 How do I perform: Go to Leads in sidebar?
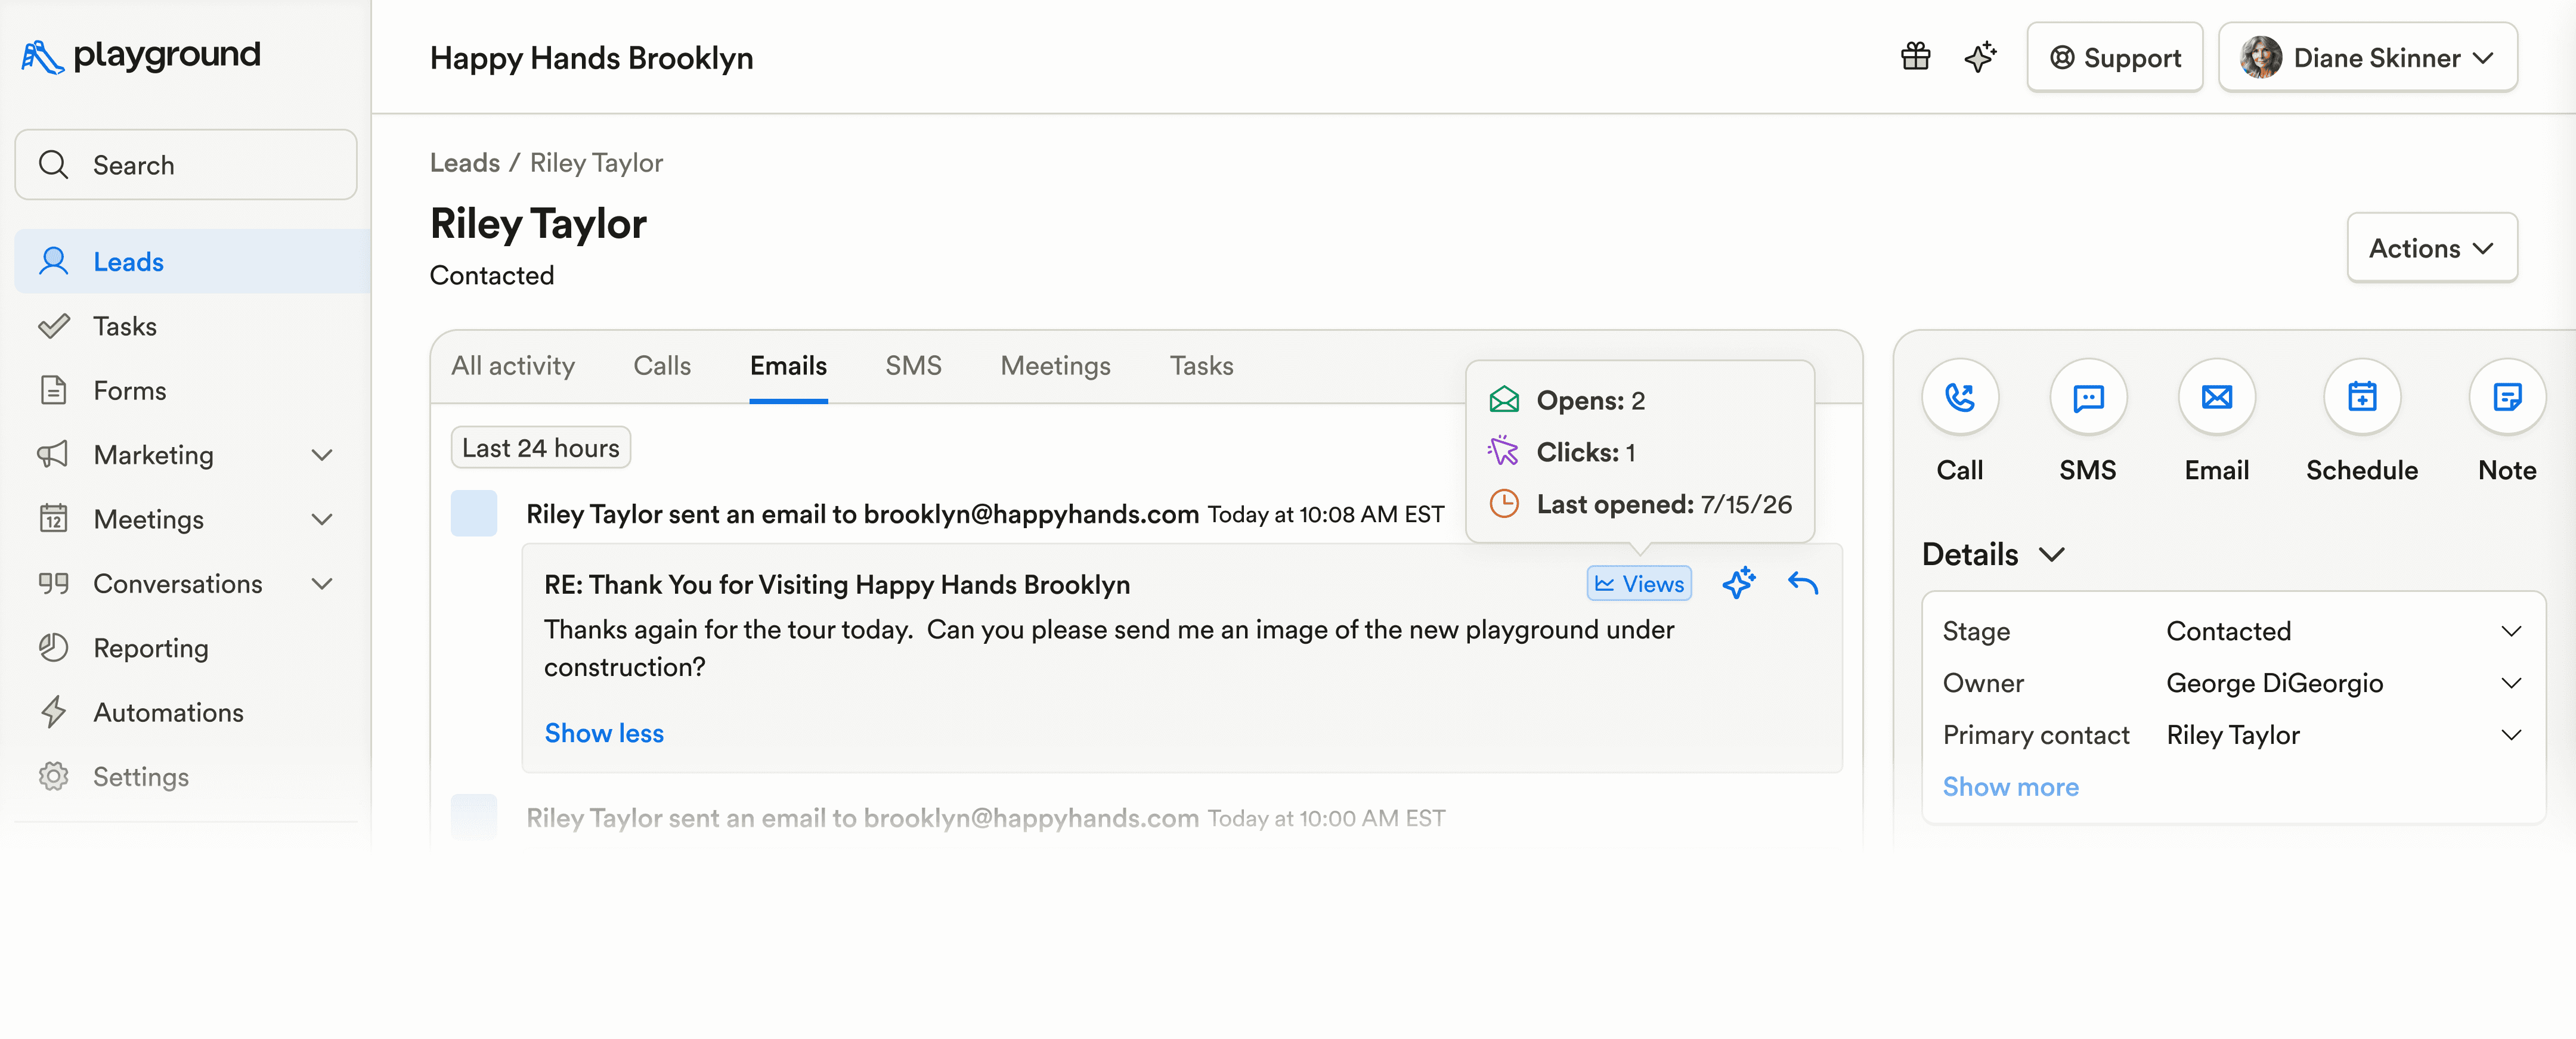193,261
